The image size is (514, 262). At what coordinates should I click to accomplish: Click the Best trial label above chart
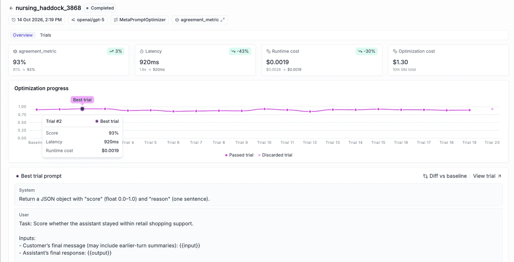coord(82,100)
